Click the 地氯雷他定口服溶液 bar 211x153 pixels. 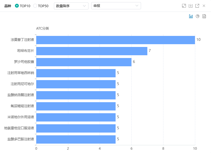[76, 128]
